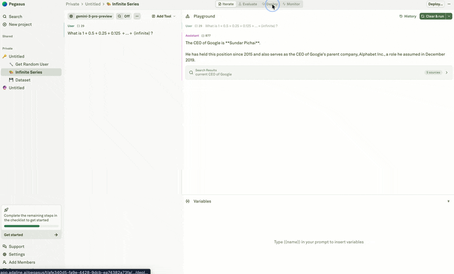Expand the Search Results sources chevron
This screenshot has width=454, height=274.
coord(447,73)
